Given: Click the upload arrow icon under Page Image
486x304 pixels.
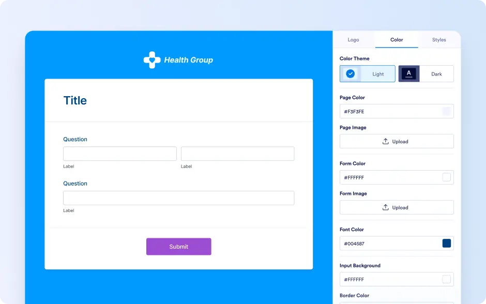Looking at the screenshot, I should click(385, 141).
